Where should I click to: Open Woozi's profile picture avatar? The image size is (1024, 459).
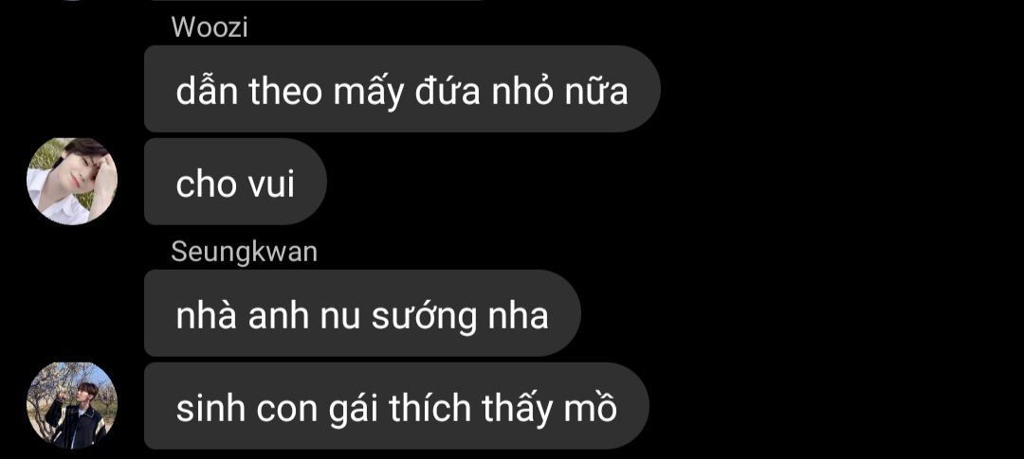click(x=72, y=182)
